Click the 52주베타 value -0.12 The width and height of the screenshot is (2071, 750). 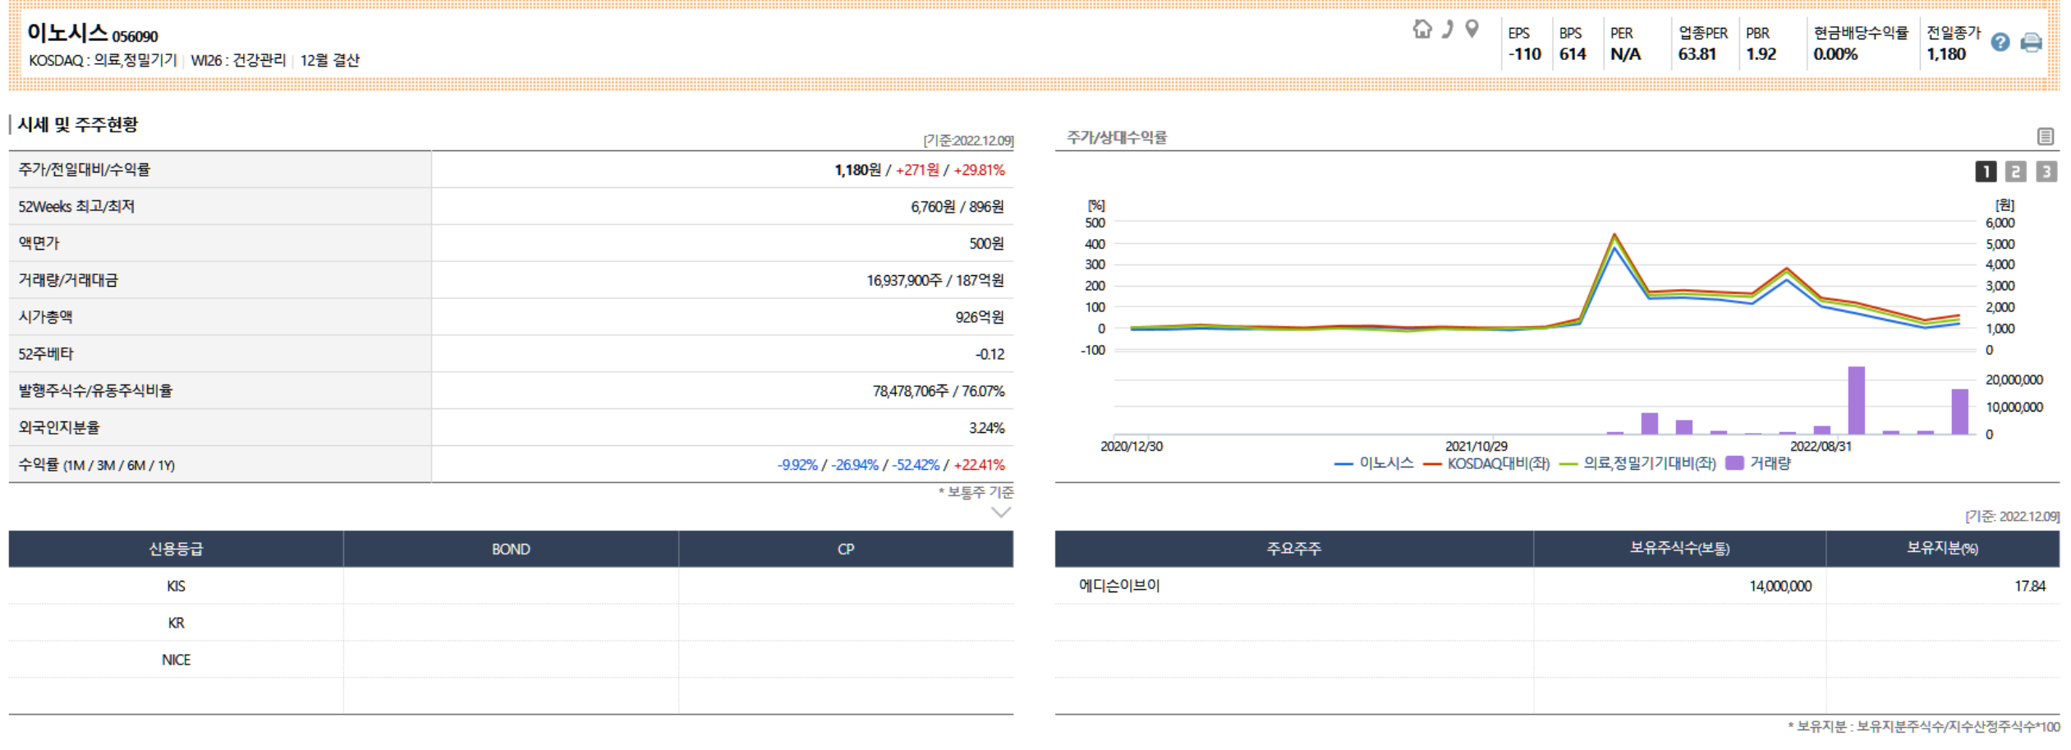[x=990, y=354]
